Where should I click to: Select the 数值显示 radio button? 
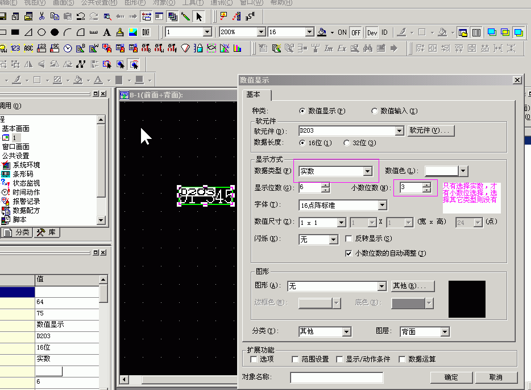coord(302,111)
